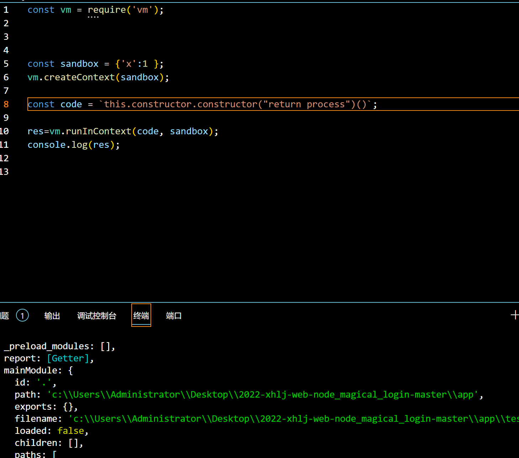Click the require('vm') call on line 1

[123, 10]
